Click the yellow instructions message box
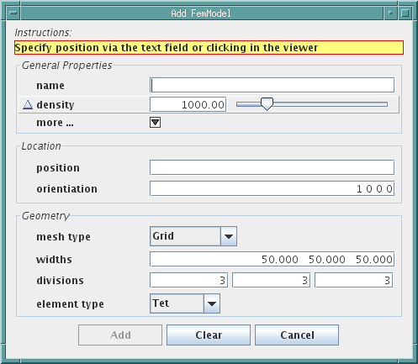This screenshot has height=364, width=418. 209,48
